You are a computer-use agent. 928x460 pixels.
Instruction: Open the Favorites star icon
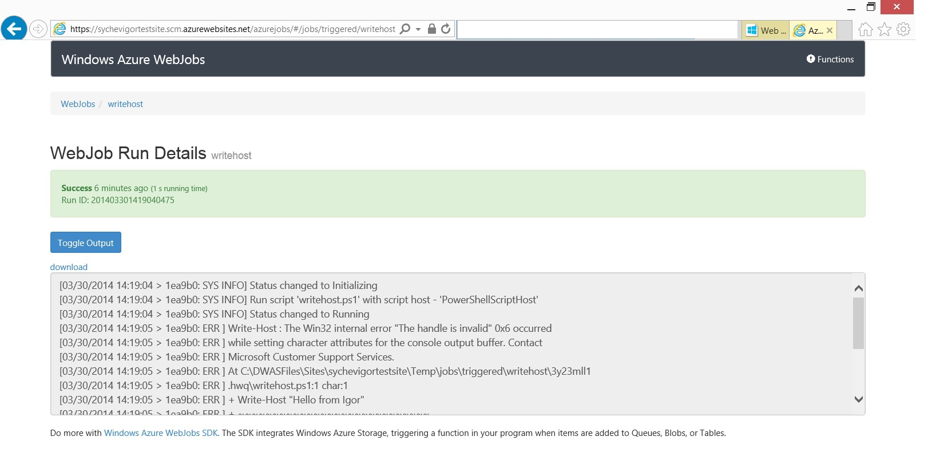pyautogui.click(x=885, y=29)
